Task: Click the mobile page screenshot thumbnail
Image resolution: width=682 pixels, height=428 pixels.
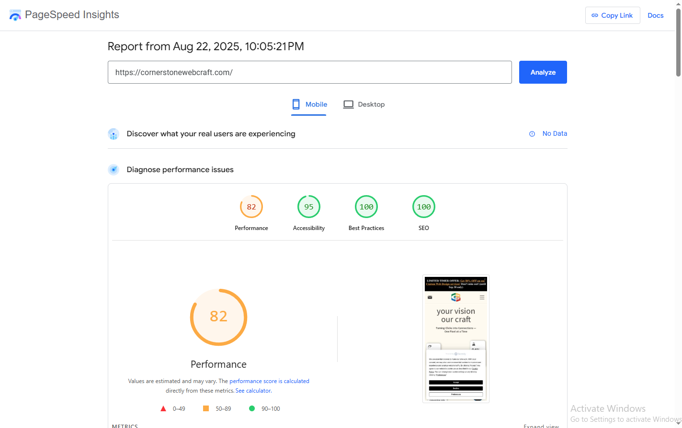Action: [x=456, y=339]
